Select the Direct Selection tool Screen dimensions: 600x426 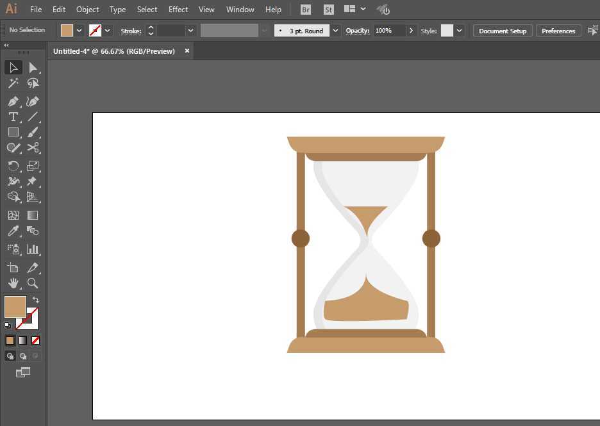point(33,67)
